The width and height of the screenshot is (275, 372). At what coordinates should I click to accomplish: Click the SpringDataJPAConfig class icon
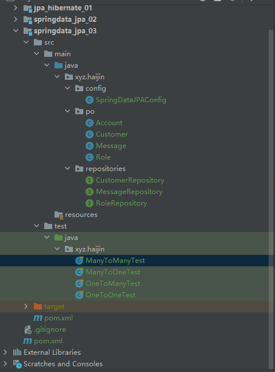[x=89, y=100]
